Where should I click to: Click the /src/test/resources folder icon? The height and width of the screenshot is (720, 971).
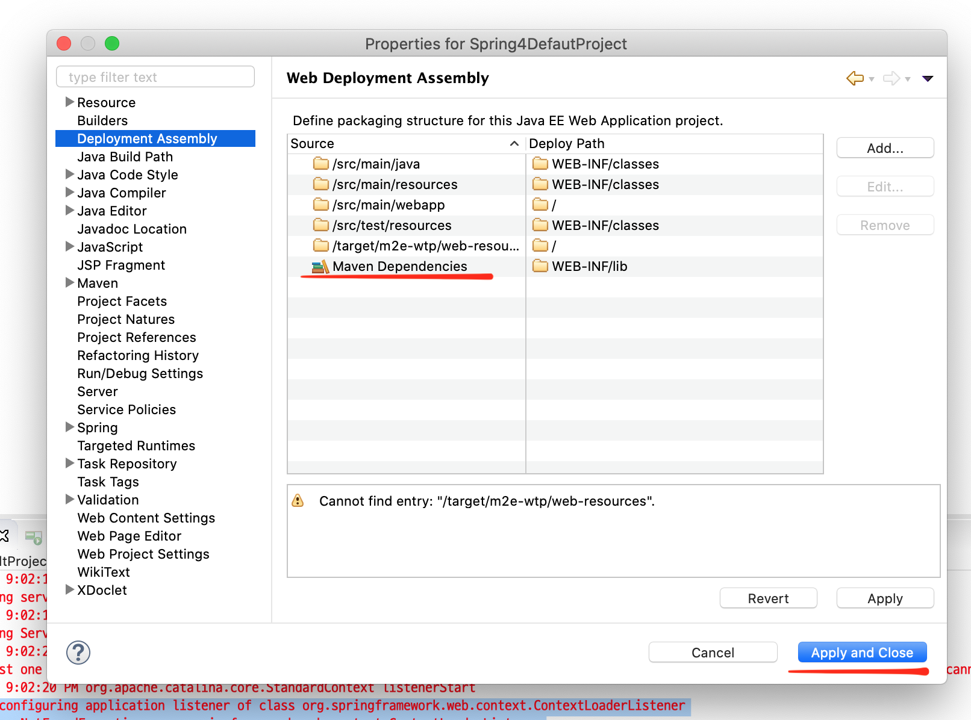click(321, 225)
